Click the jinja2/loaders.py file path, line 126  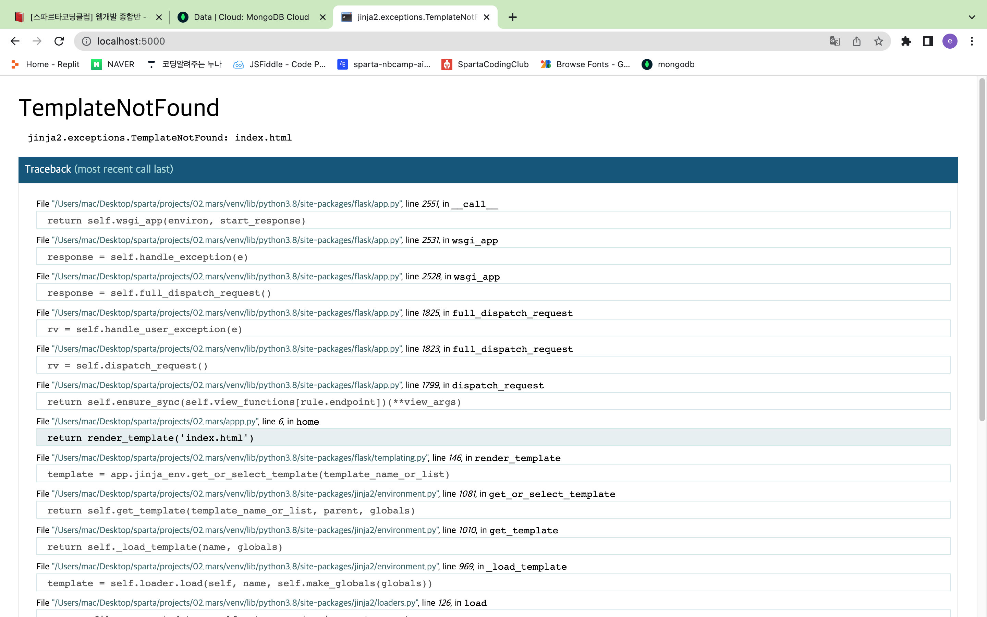pyautogui.click(x=235, y=603)
